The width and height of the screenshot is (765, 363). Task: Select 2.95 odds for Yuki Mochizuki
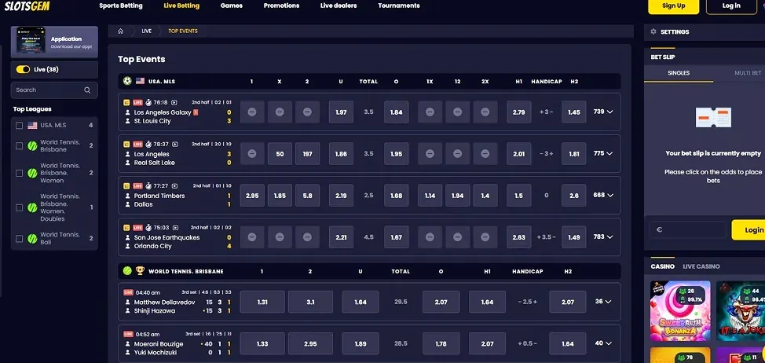[x=310, y=343]
